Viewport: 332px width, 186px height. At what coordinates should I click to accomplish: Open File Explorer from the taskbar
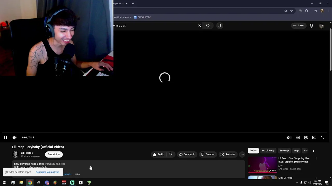pos(21,183)
